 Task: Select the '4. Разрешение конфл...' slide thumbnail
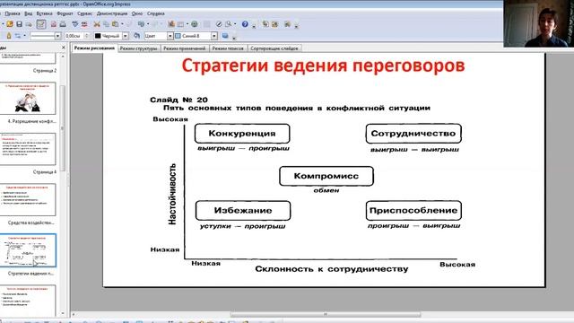pyautogui.click(x=28, y=98)
